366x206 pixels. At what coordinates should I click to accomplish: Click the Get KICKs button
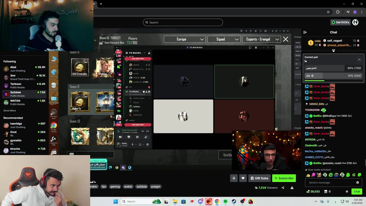click(x=340, y=22)
